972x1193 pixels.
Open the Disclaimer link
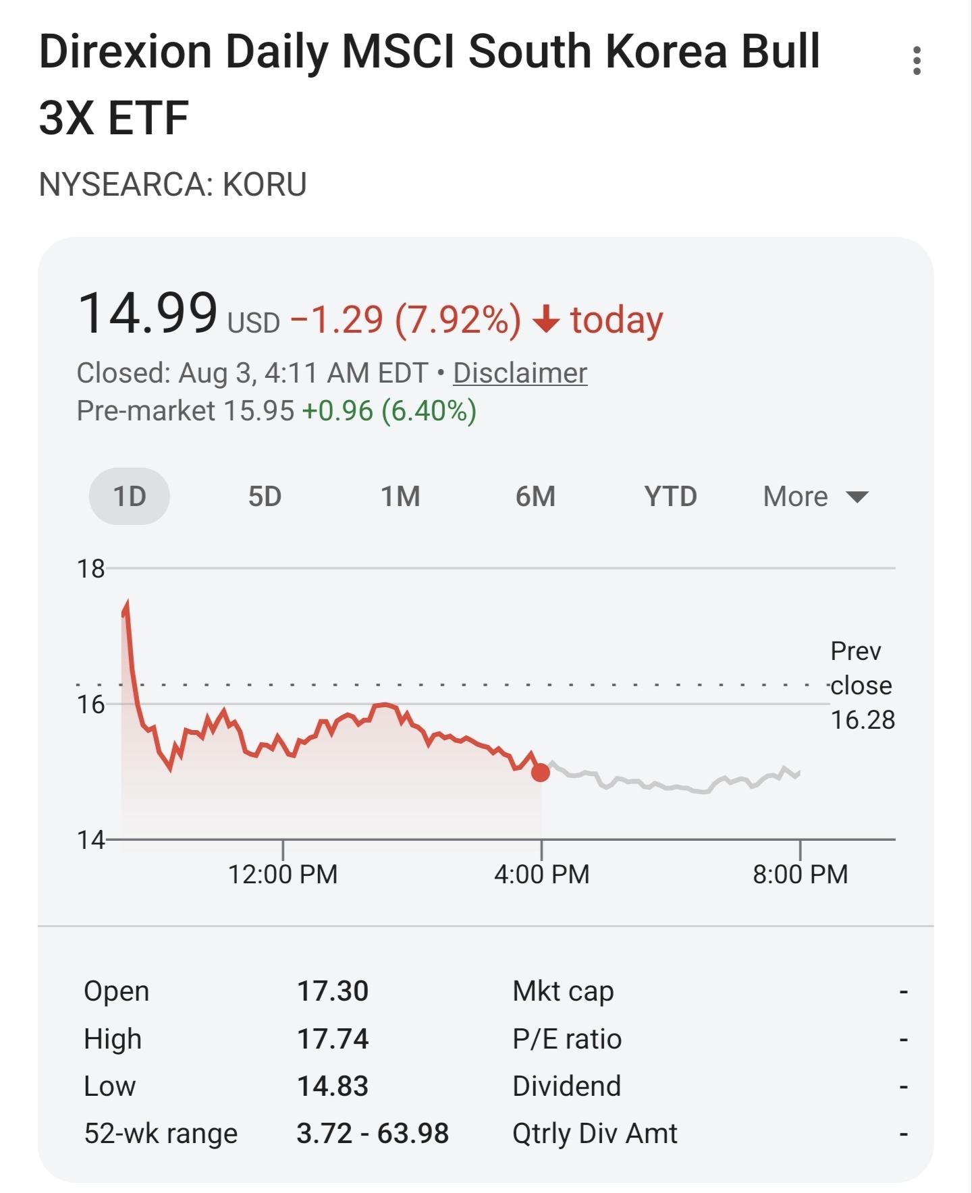pos(520,372)
